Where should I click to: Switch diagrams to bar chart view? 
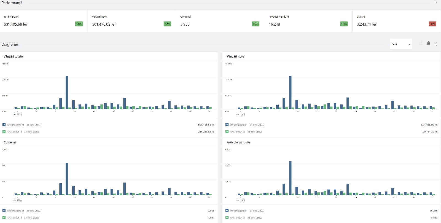pos(428,43)
